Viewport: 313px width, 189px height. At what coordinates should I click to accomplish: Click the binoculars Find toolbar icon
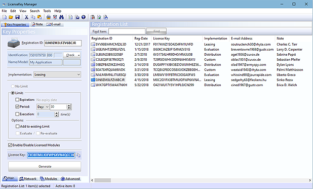(x=61, y=17)
